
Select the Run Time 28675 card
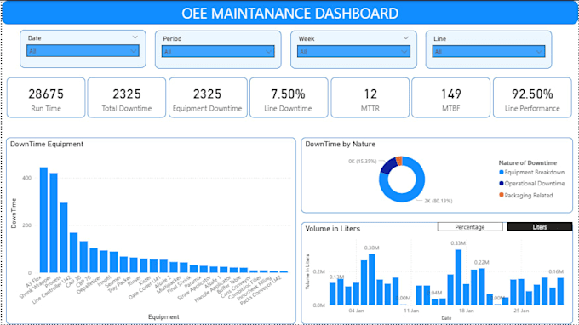[x=46, y=98]
